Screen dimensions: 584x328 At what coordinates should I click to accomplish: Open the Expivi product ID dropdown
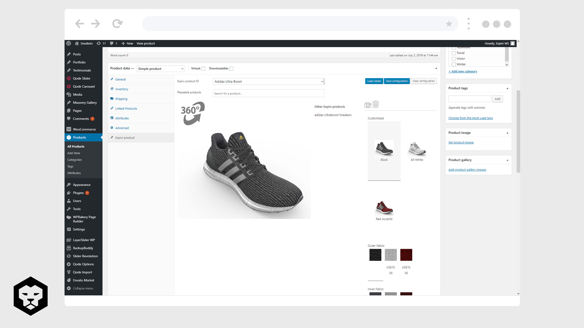[269, 81]
